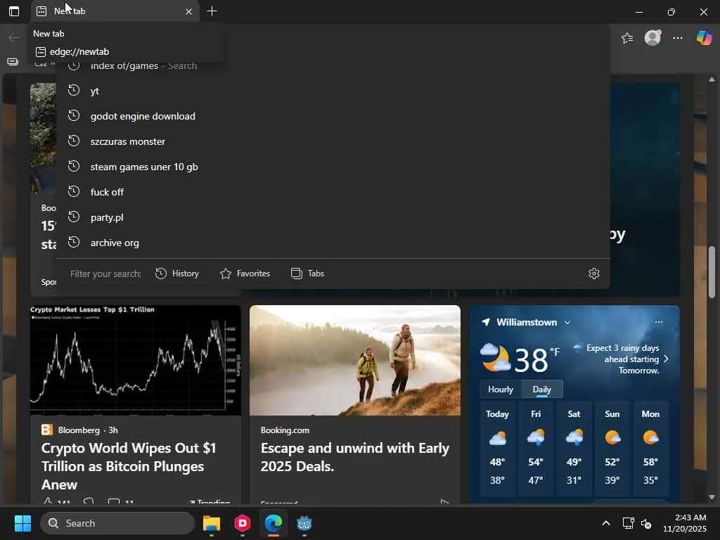This screenshot has height=540, width=720.
Task: Open network status tray icon
Action: click(x=628, y=523)
